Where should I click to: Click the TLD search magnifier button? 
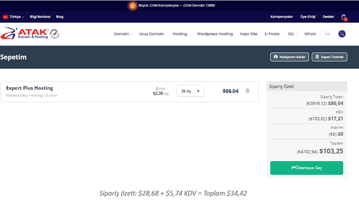342,34
